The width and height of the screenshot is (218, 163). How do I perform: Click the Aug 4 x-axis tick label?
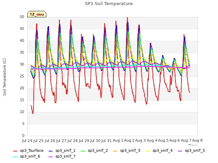152,141
